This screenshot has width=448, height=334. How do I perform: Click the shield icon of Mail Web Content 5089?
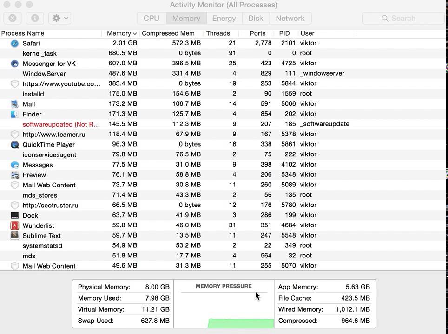[14, 185]
